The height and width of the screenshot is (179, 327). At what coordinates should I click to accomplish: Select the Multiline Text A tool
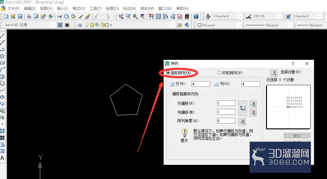2,158
